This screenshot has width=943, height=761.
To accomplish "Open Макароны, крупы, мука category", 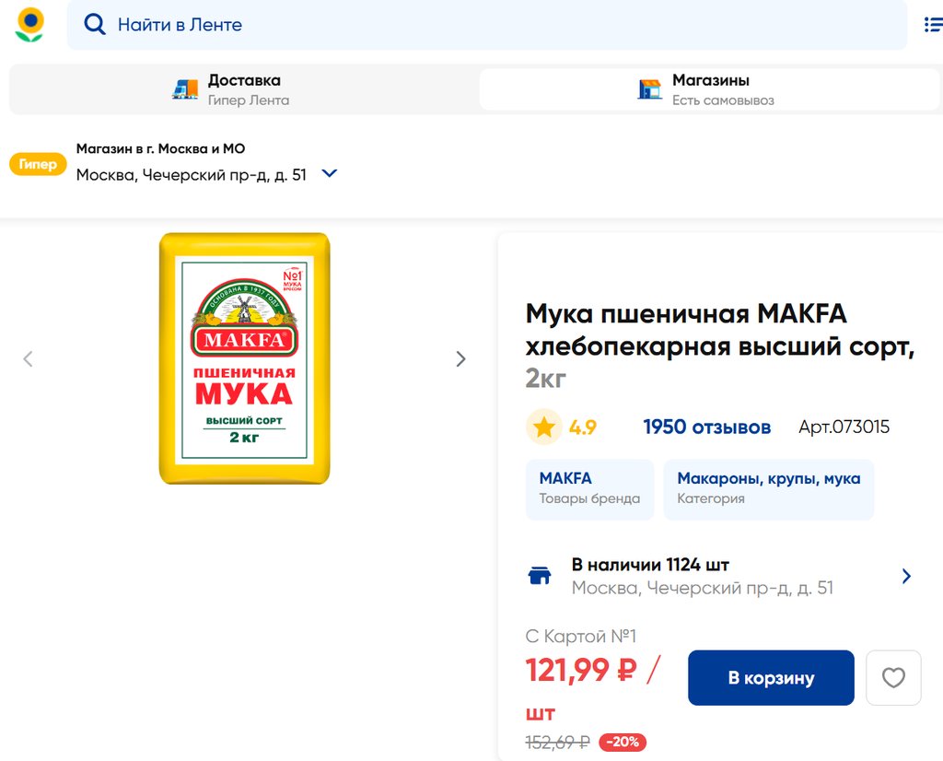I will (x=768, y=488).
